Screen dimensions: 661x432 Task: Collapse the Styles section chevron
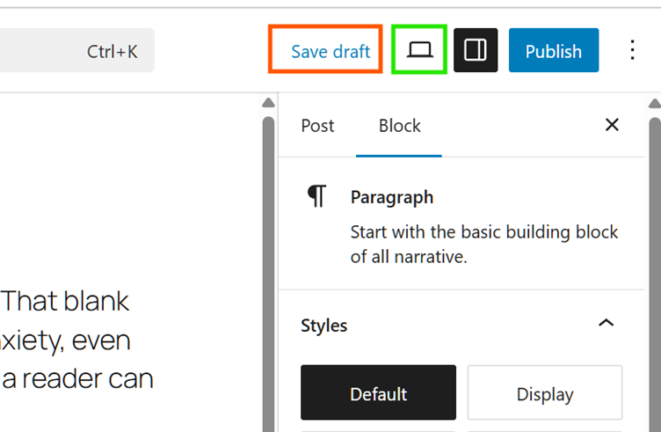(x=606, y=323)
